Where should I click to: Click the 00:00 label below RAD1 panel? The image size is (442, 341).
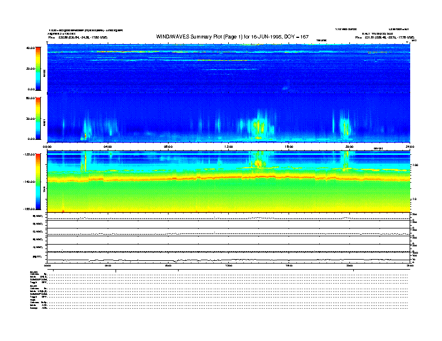coord(47,147)
